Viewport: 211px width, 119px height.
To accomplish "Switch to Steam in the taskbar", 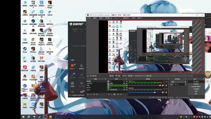I will click(40, 117).
